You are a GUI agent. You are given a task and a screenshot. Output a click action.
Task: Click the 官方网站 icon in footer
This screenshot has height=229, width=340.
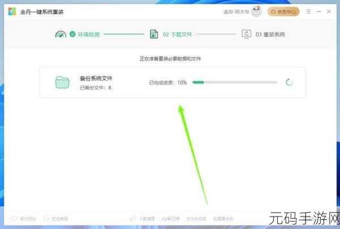coord(14,218)
